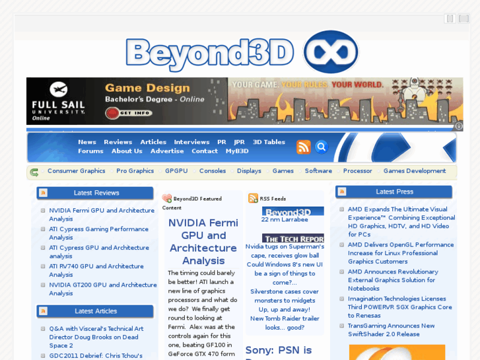Open Silverstone cases cover monsters story
This screenshot has height=360, width=480.
click(285, 296)
